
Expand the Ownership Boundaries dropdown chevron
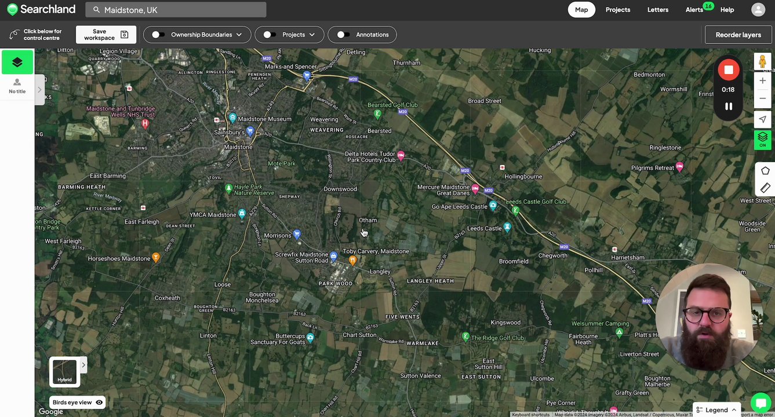coord(238,35)
